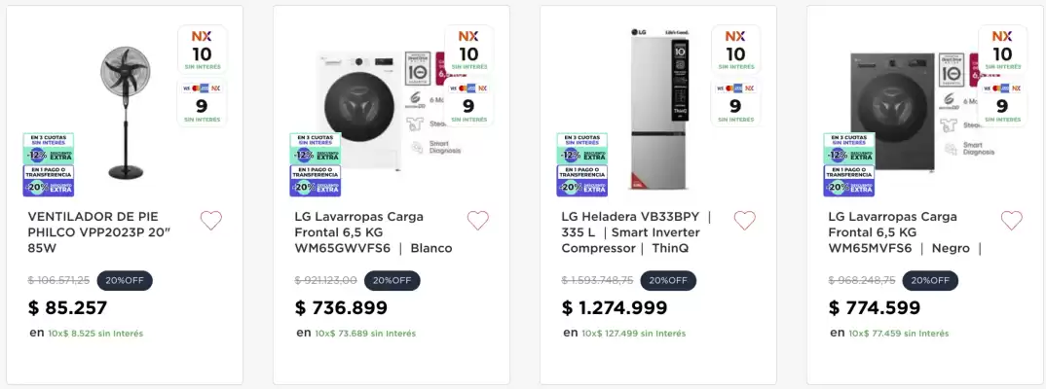
Task: Toggle wishlist heart on black LG Lavarropas
Action: tap(1011, 221)
